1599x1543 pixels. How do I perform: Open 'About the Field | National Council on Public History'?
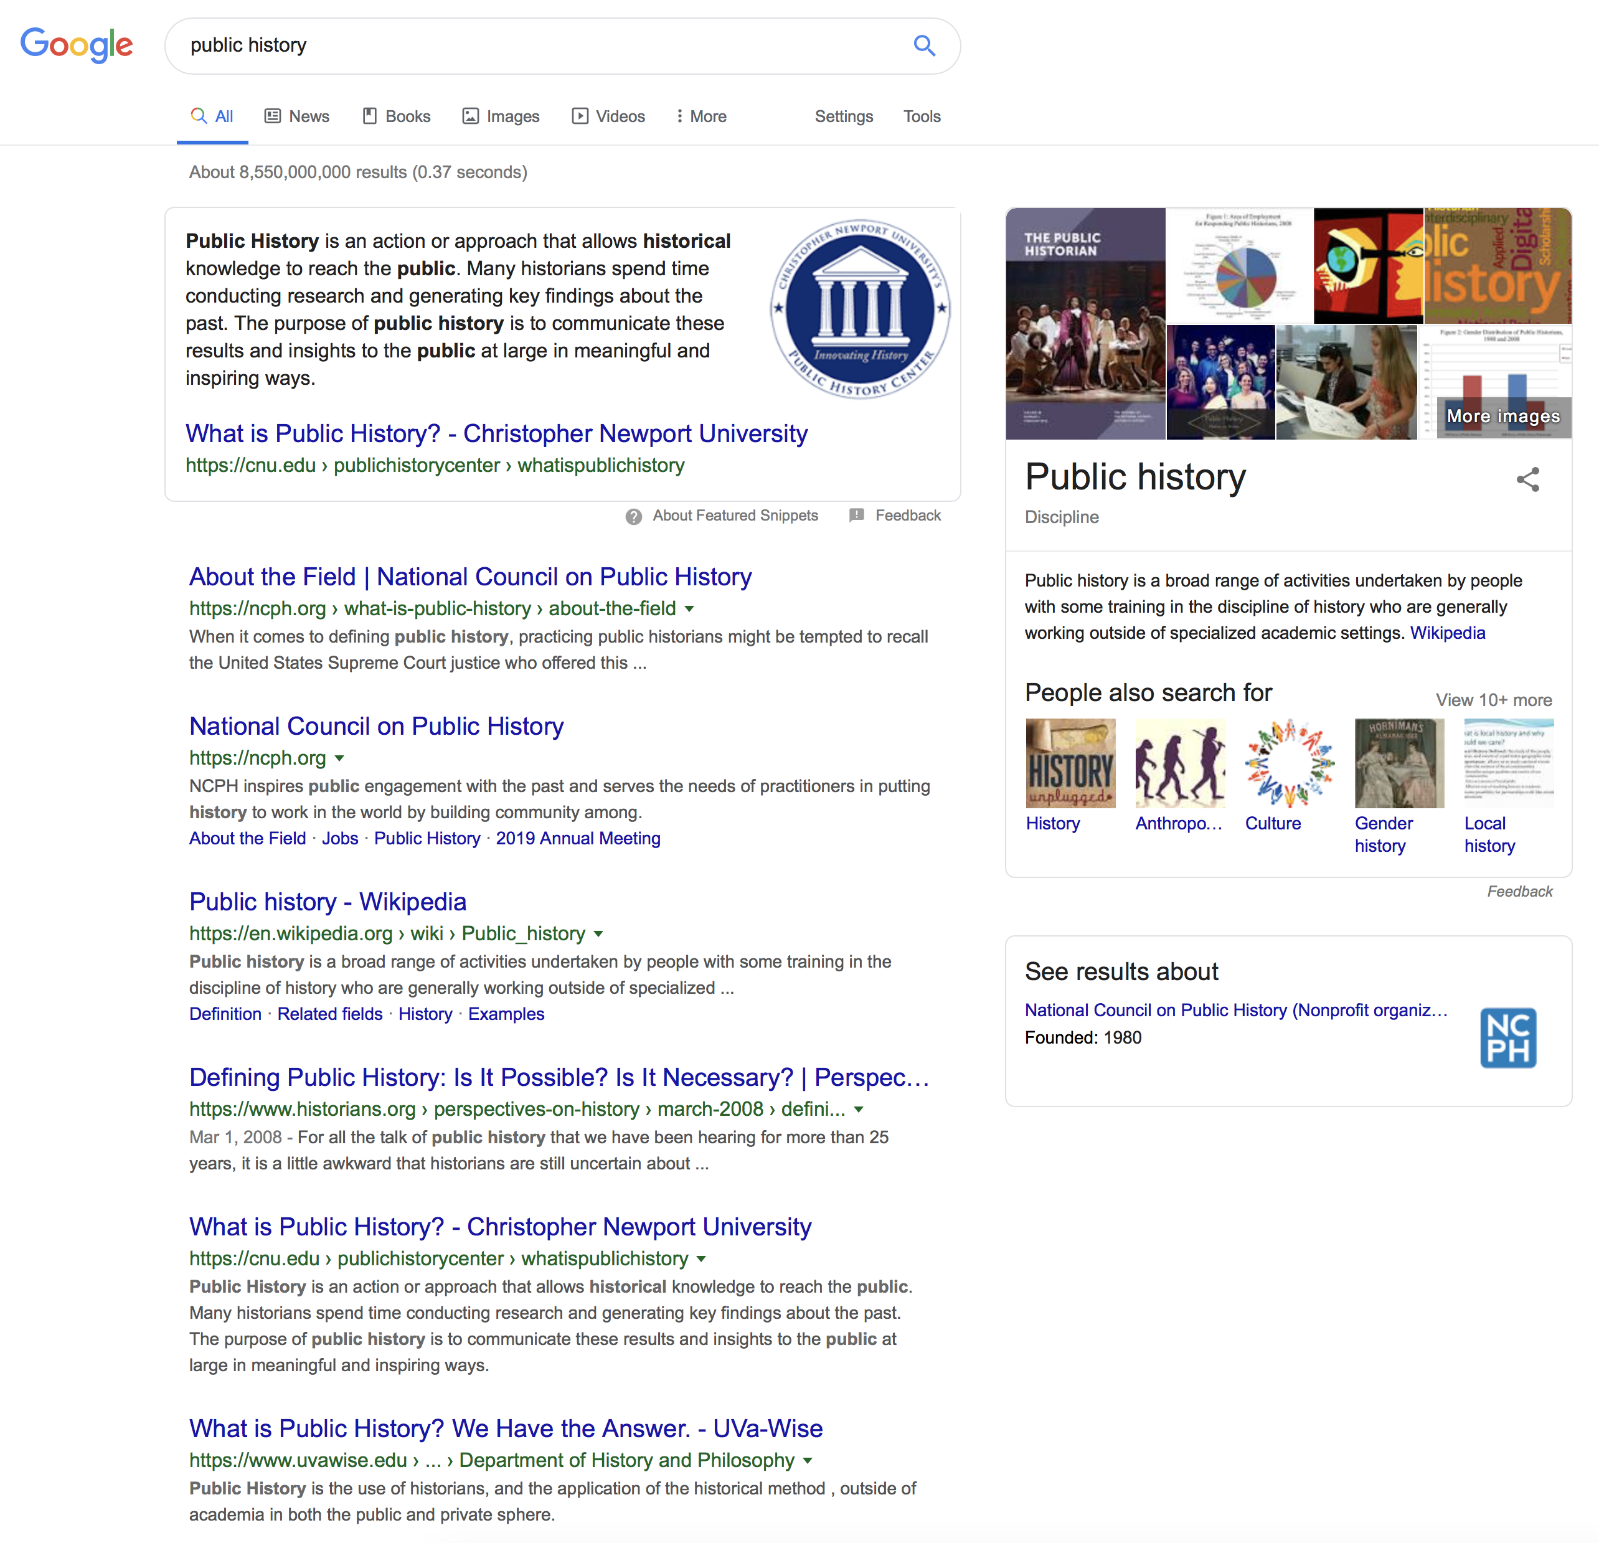coord(470,577)
